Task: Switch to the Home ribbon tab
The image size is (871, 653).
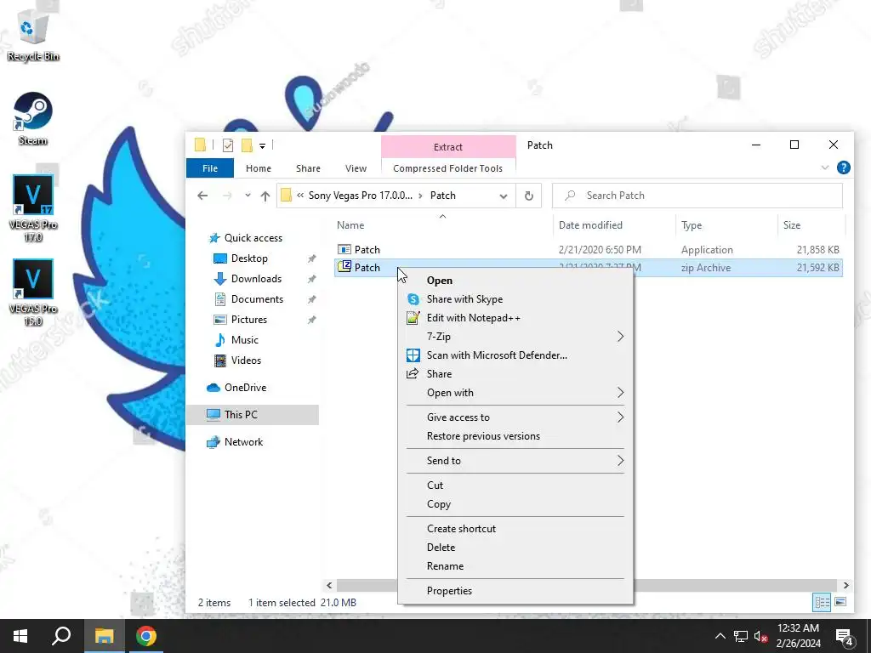Action: 259,168
